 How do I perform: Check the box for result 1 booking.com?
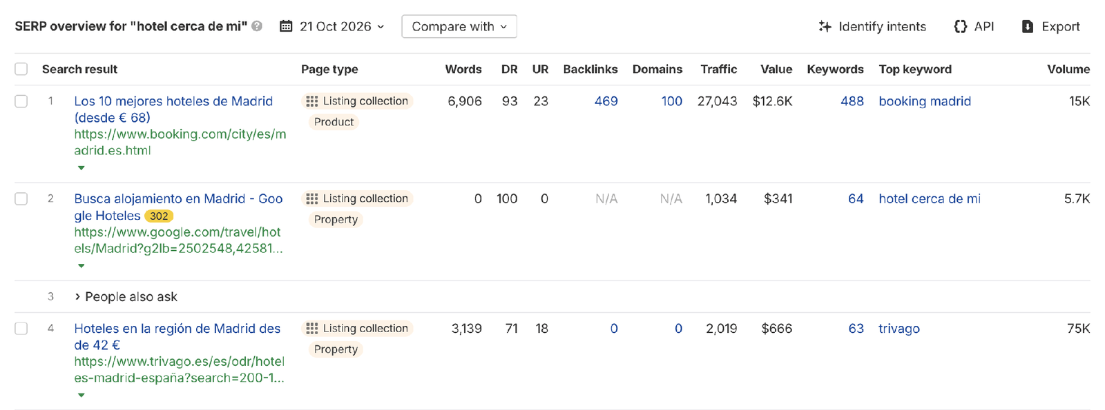21,101
